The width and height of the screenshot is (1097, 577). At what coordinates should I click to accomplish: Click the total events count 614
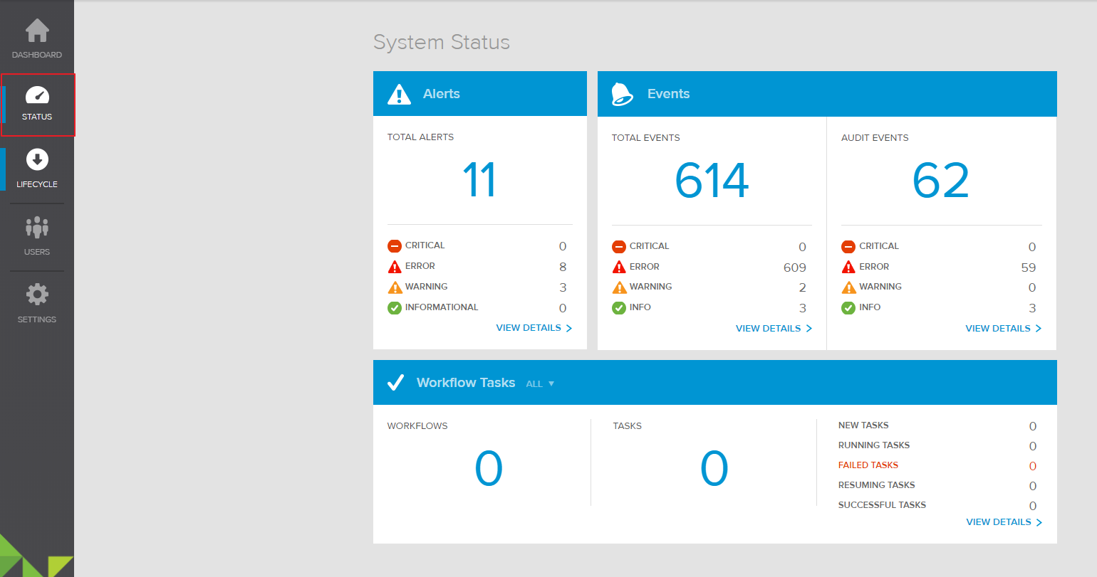click(712, 181)
